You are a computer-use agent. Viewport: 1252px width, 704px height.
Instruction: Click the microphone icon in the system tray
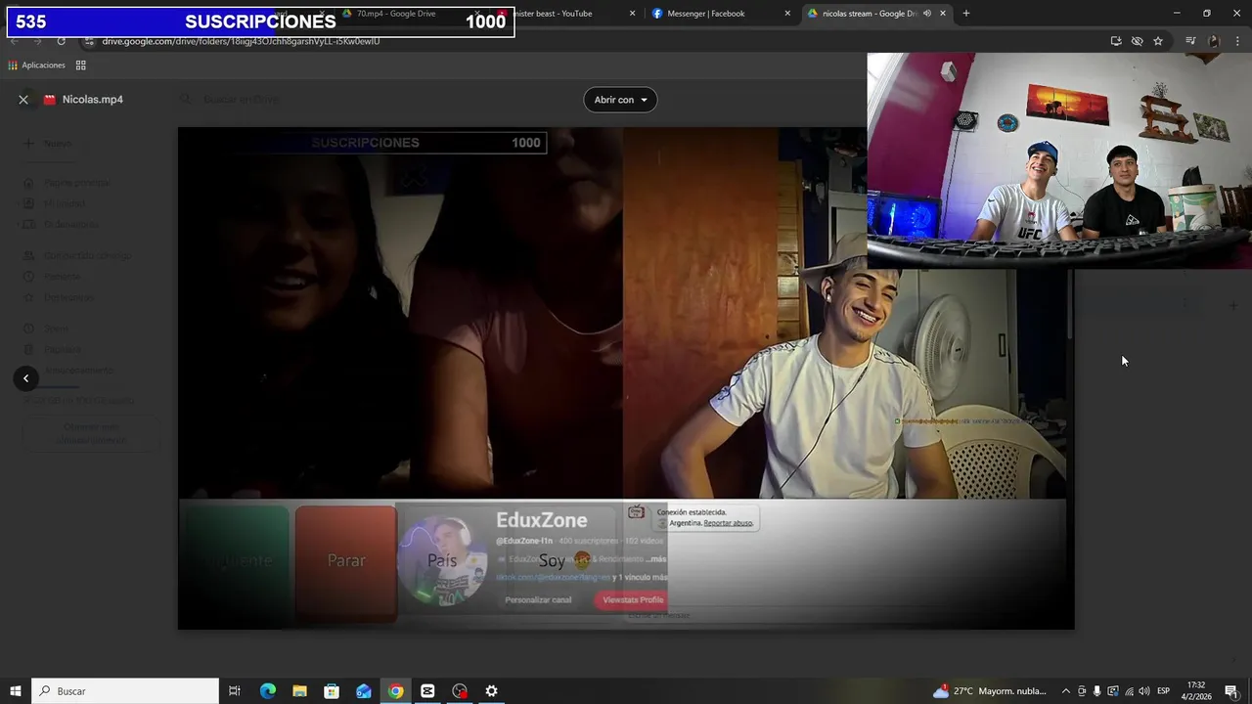tap(1097, 691)
